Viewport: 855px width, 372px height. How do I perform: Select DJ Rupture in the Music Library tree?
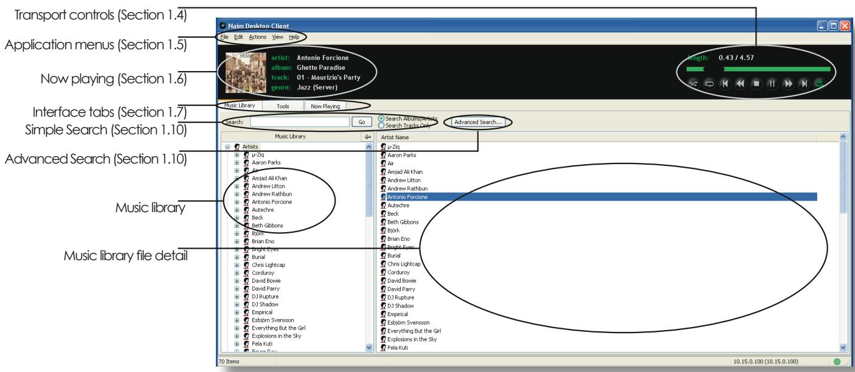coord(266,297)
